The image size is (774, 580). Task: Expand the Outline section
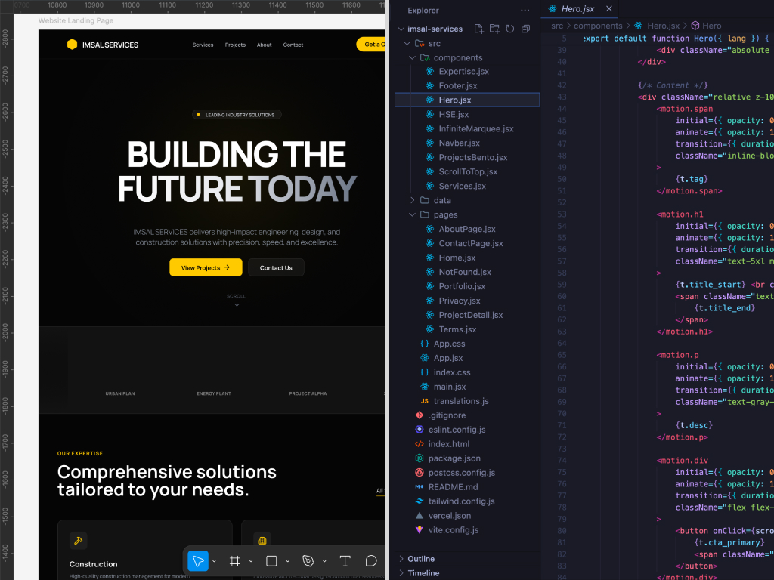coord(421,559)
